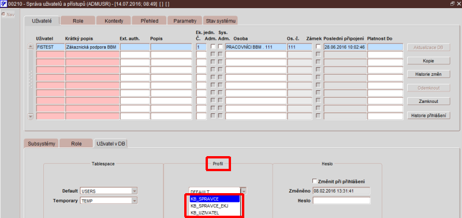The width and height of the screenshot is (462, 218).
Task: Click Ext. auth. field for FISTEST
Action: [135, 47]
